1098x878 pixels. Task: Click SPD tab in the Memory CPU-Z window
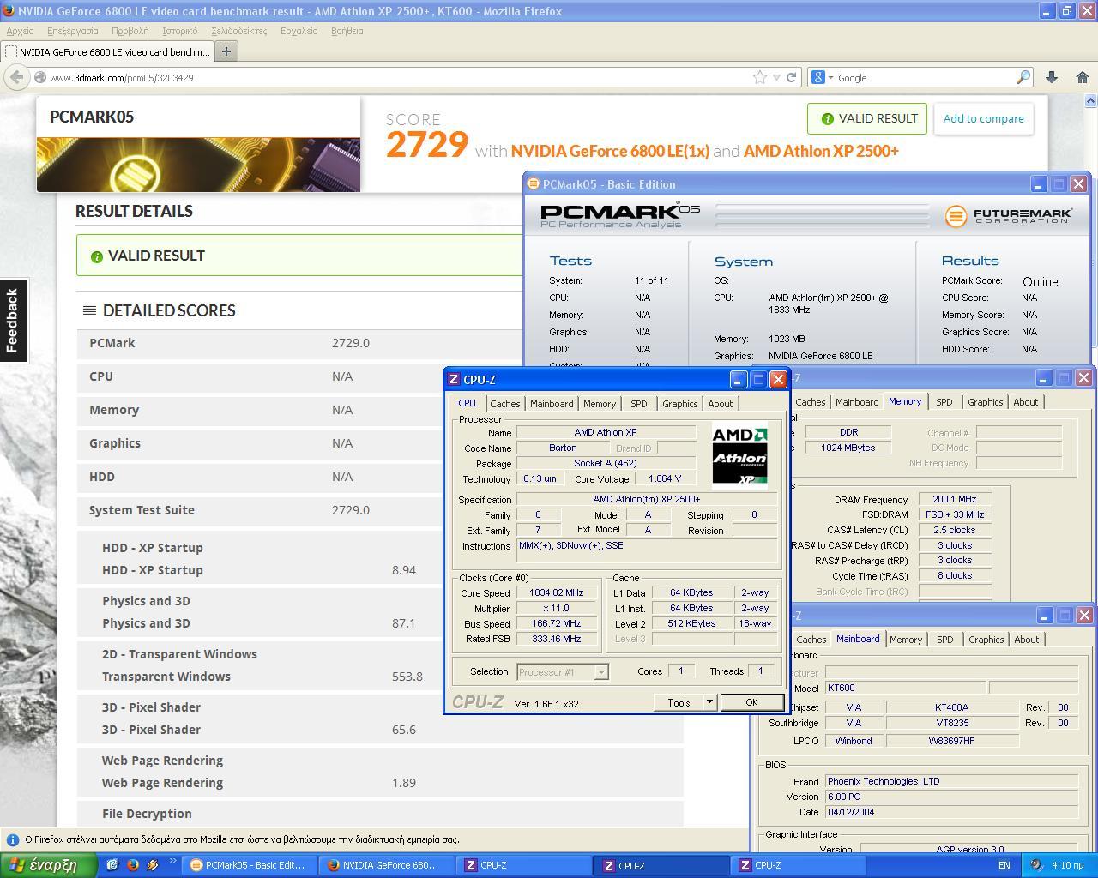click(944, 402)
